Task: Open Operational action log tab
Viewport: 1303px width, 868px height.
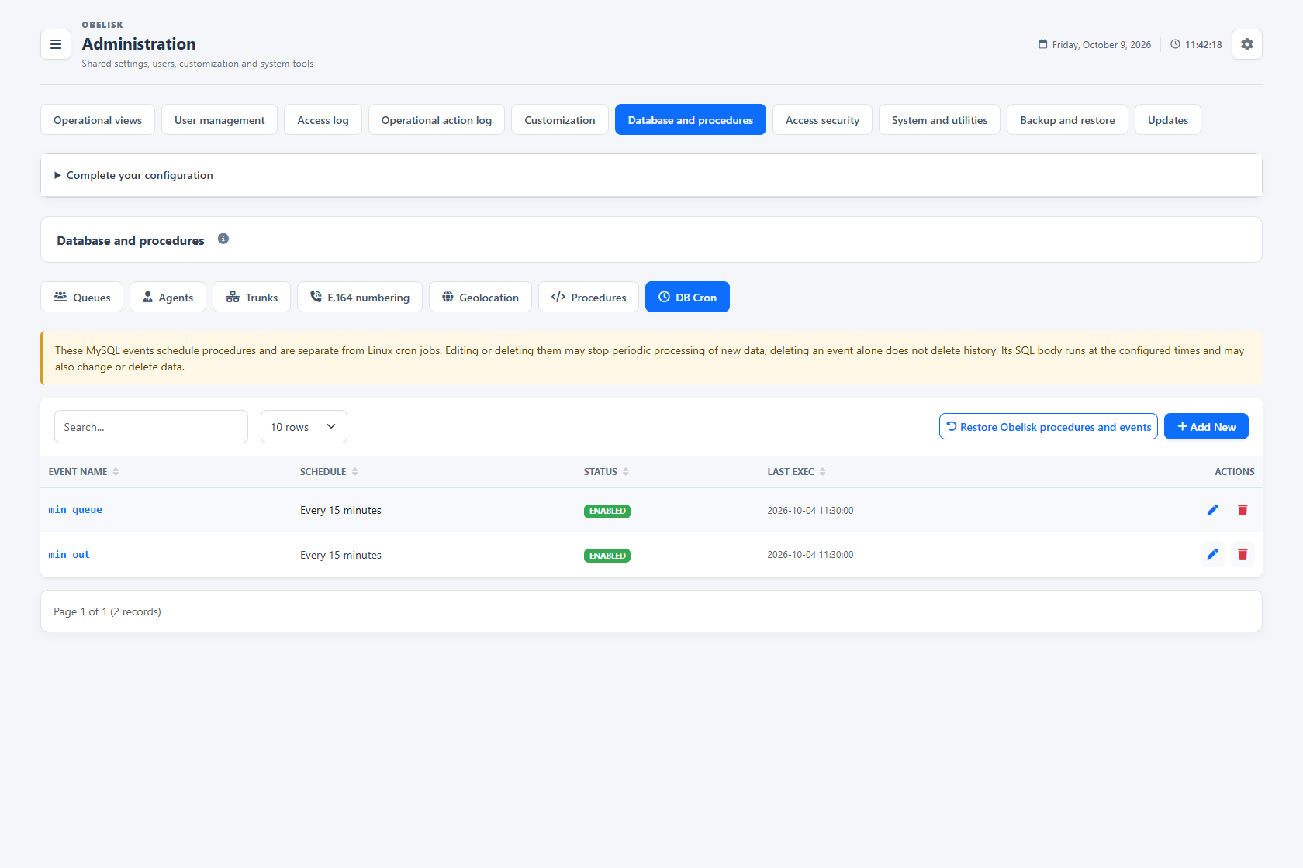Action: click(x=437, y=119)
